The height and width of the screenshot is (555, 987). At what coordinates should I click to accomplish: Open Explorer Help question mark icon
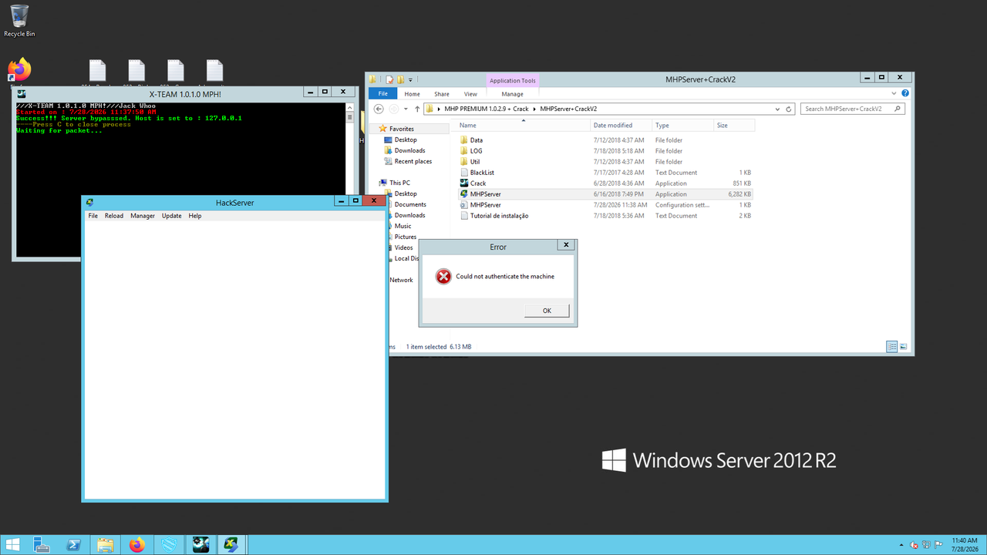click(x=905, y=93)
